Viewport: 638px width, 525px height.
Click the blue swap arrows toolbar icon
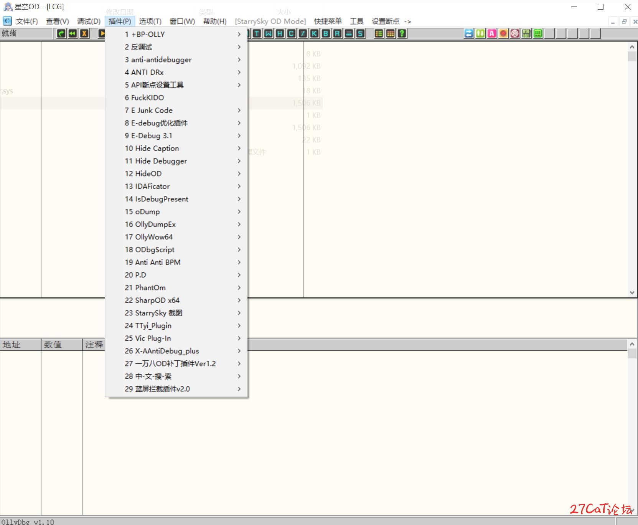(469, 33)
